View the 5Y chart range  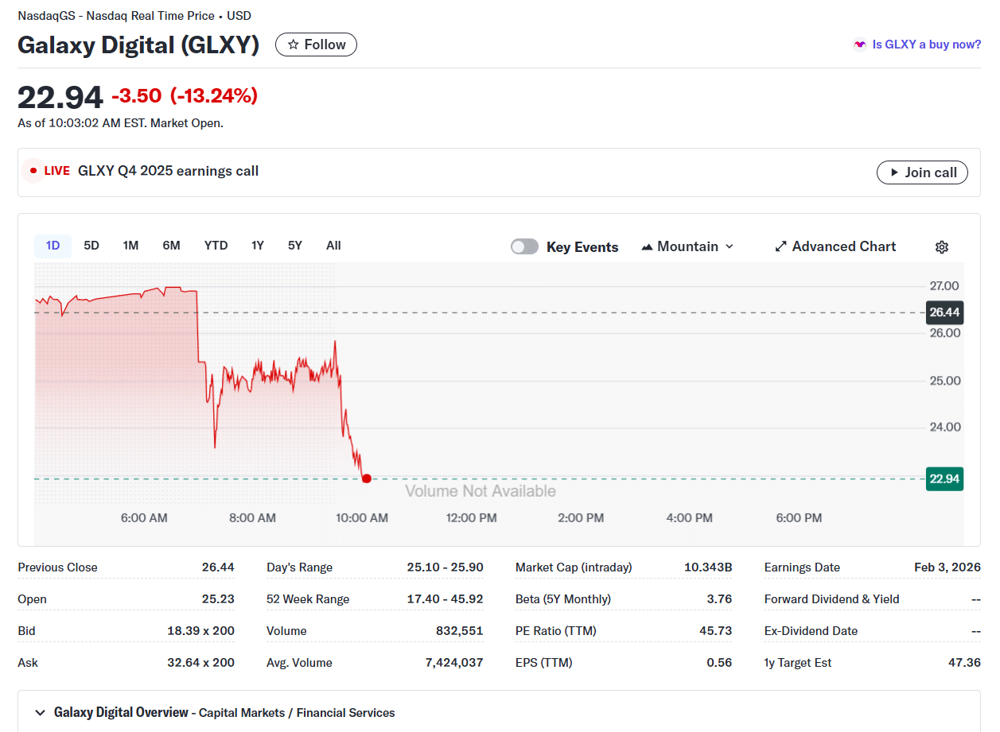294,246
